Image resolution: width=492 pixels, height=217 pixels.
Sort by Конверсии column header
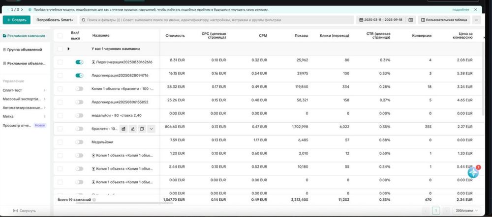[422, 36]
